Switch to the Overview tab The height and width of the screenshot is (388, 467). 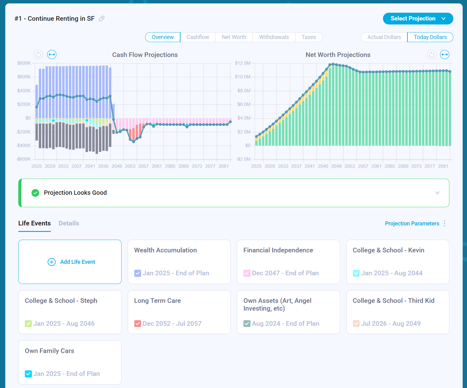(162, 37)
